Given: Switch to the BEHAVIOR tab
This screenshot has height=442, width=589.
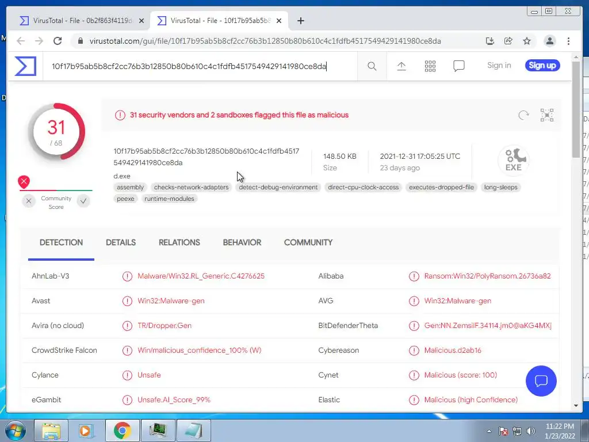Looking at the screenshot, I should click(242, 242).
